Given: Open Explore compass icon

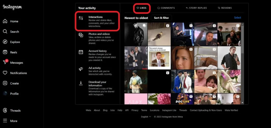Looking at the screenshot, I should (x=5, y=42).
